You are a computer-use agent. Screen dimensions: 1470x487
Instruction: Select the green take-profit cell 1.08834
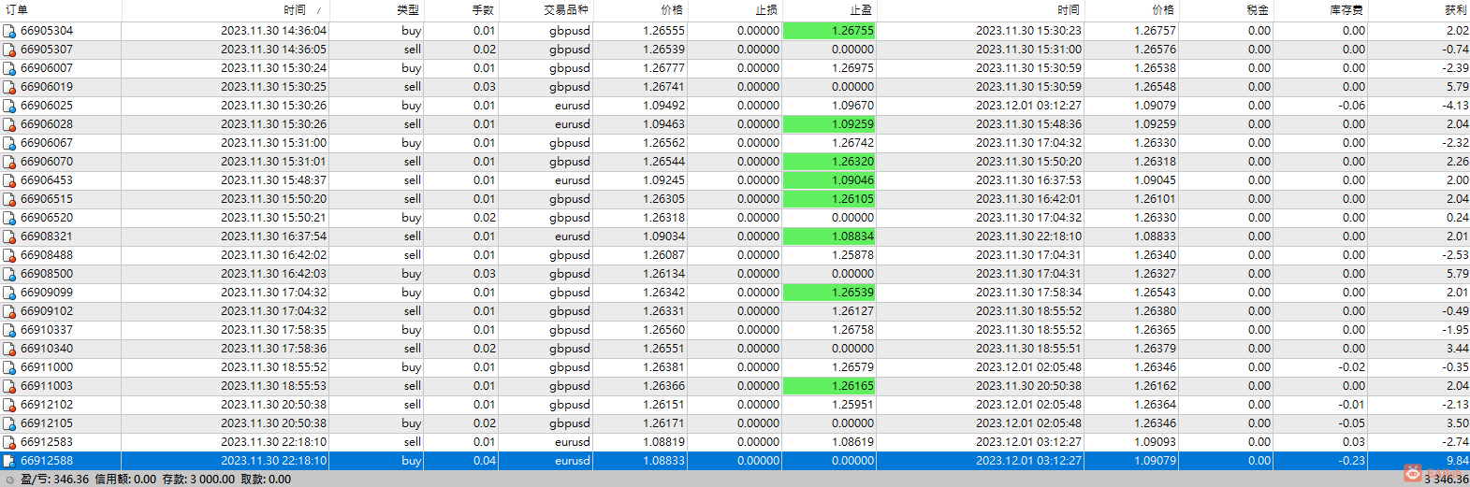[829, 236]
